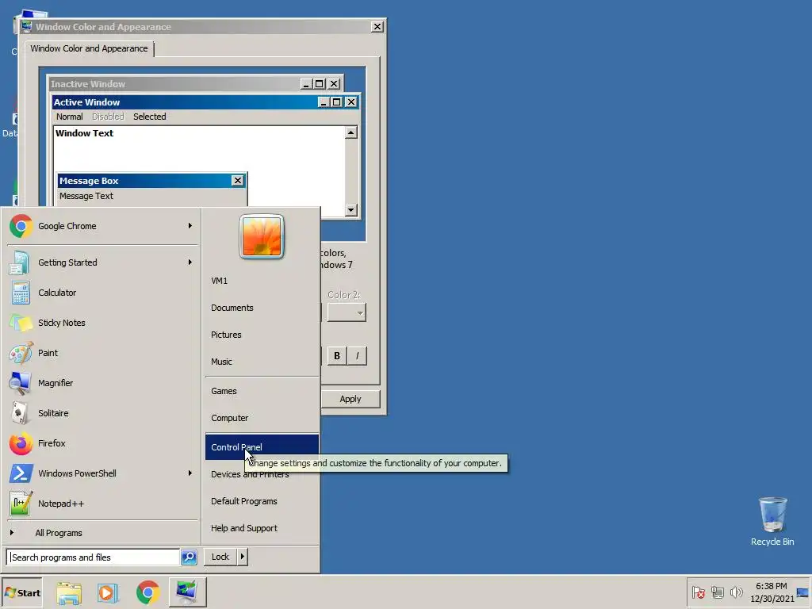The image size is (812, 609).
Task: Open Windows PowerShell
Action: (101, 473)
